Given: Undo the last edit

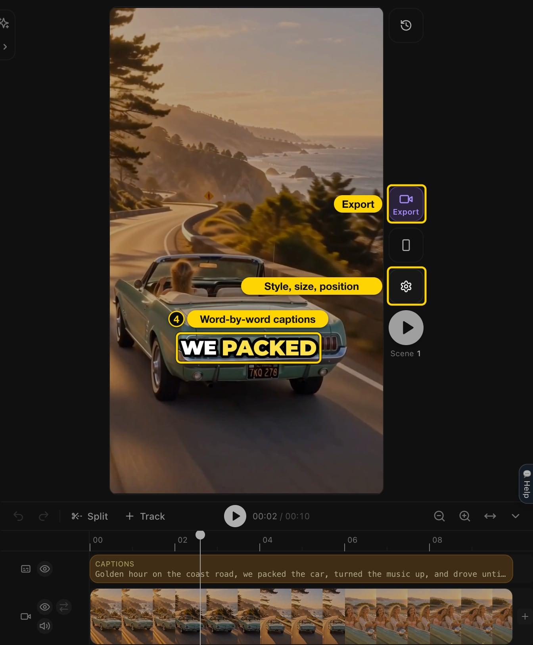Looking at the screenshot, I should point(18,516).
